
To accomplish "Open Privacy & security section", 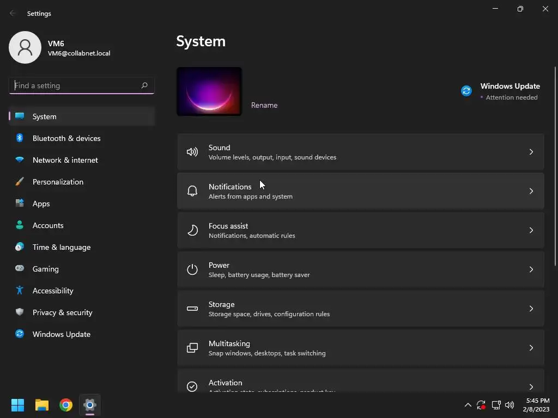I will click(x=82, y=312).
